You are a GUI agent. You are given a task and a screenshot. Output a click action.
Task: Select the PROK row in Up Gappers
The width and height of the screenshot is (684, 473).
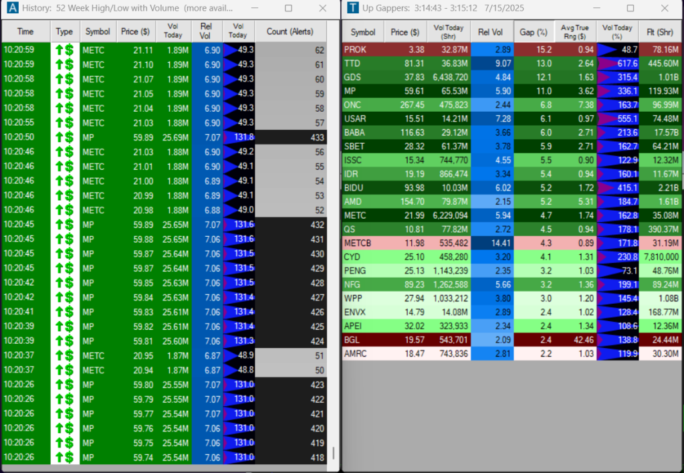[x=362, y=50]
